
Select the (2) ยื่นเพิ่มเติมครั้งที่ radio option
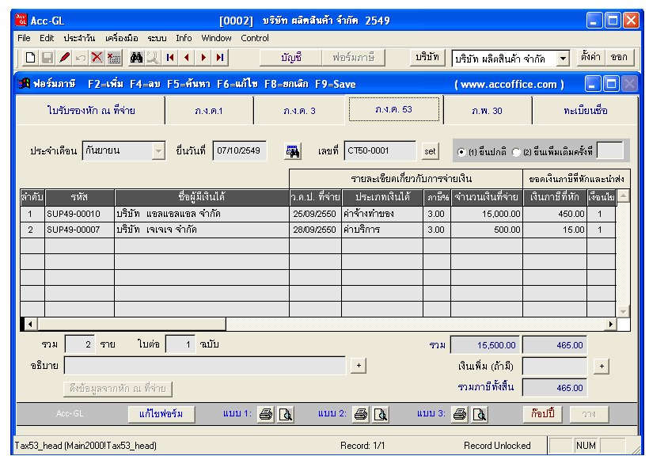[517, 152]
